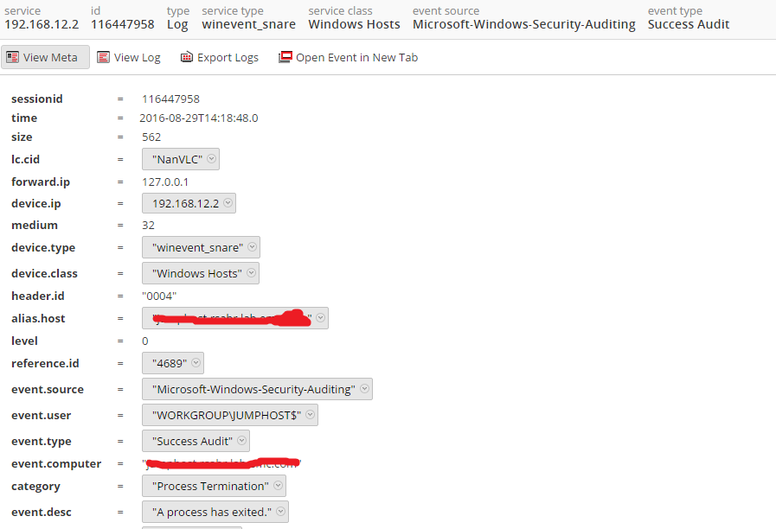The width and height of the screenshot is (776, 529).
Task: Expand the "A process has exited." dropdown arrow
Action: point(280,511)
